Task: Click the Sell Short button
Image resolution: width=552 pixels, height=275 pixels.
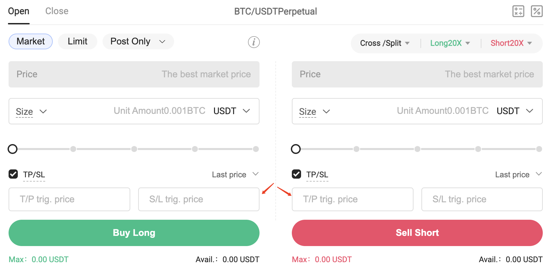Action: (x=417, y=233)
